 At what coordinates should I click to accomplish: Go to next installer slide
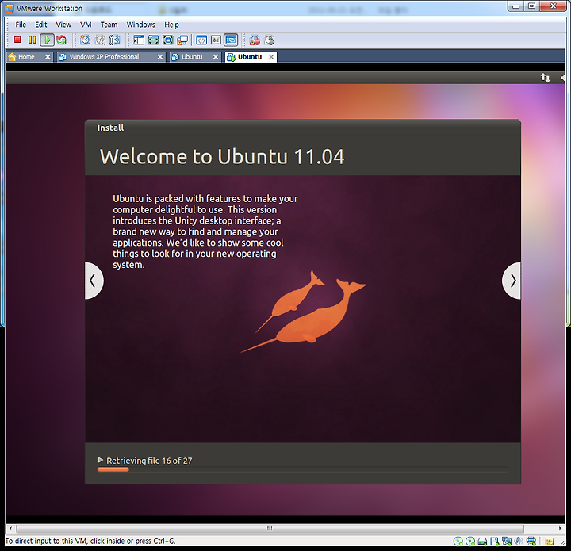tap(512, 281)
